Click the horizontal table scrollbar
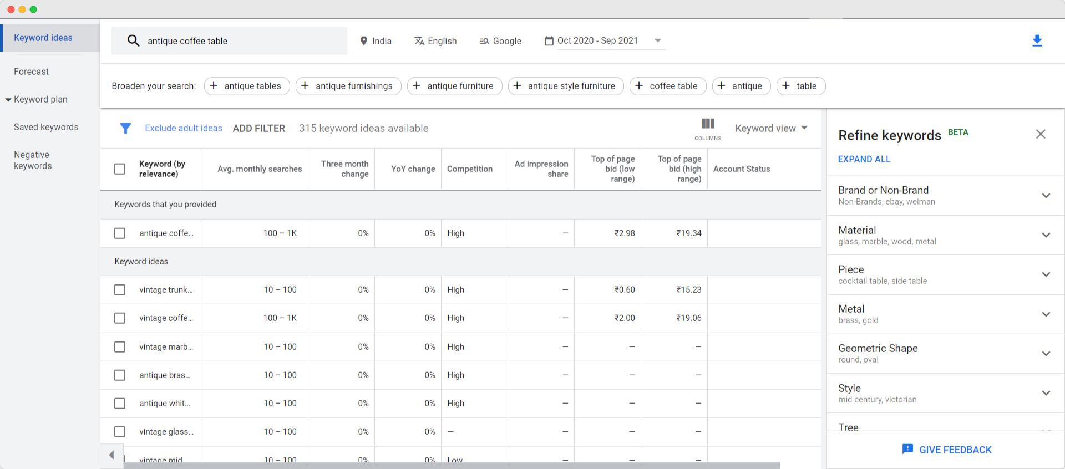Viewport: 1065px width, 469px height. [x=452, y=466]
